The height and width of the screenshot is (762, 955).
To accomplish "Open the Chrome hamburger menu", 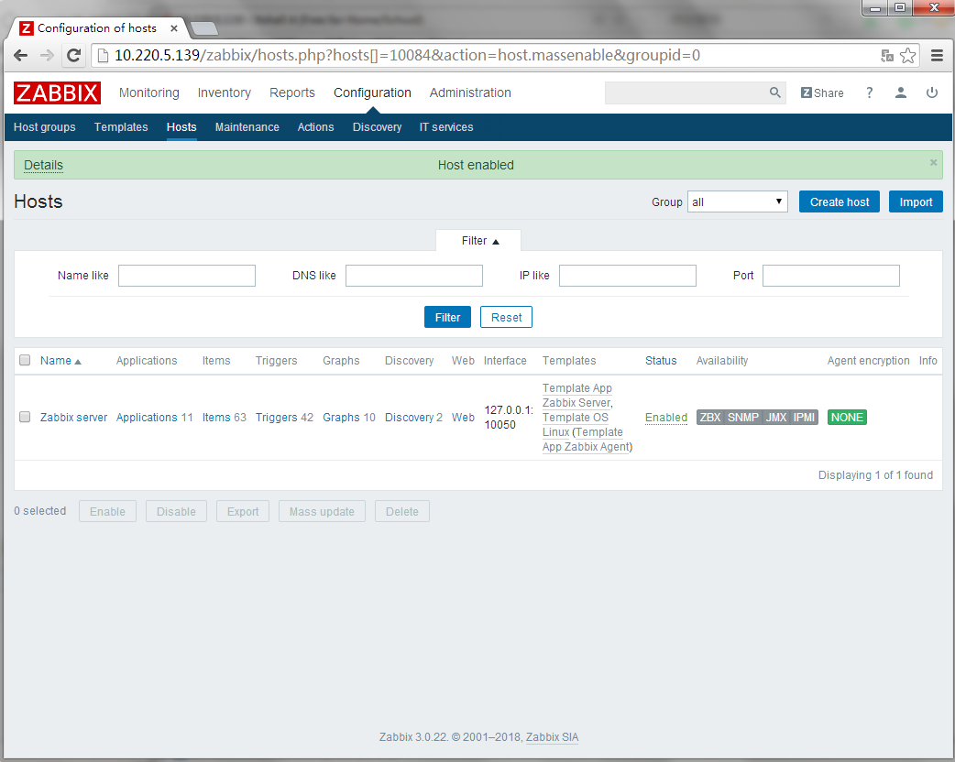I will 937,55.
